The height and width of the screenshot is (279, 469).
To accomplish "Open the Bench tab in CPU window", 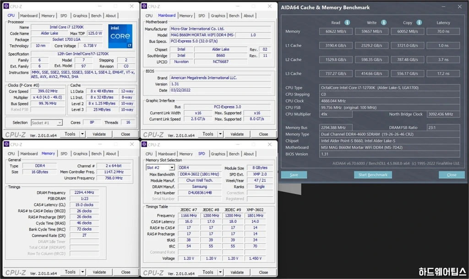I will [x=96, y=16].
